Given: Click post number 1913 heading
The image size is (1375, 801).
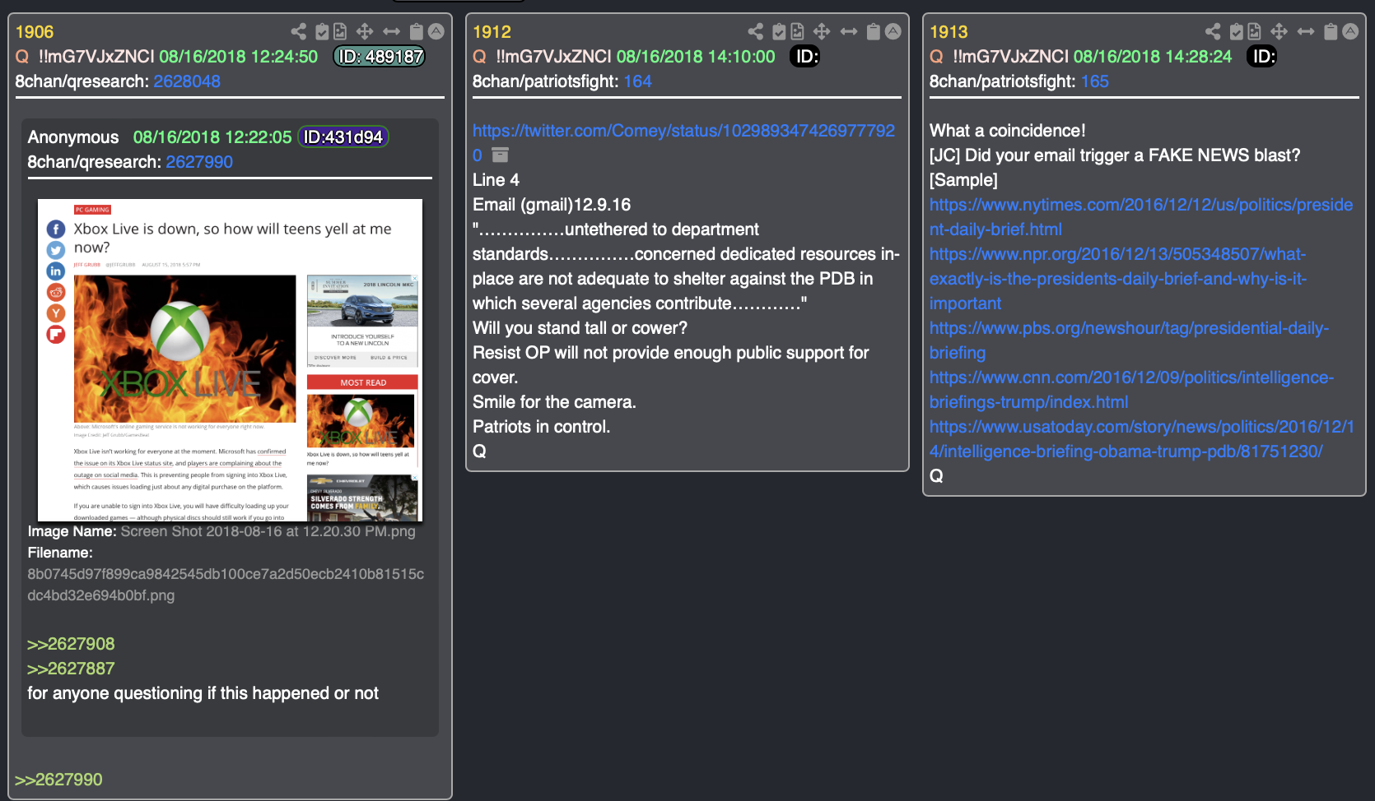Looking at the screenshot, I should pyautogui.click(x=949, y=32).
